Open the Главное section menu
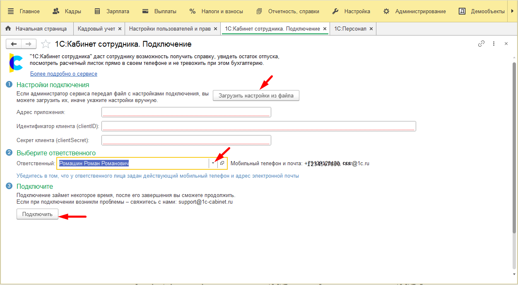Viewport: 518px width, 285px height. pyautogui.click(x=24, y=11)
